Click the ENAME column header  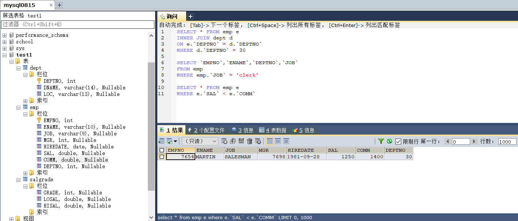[x=210, y=150]
